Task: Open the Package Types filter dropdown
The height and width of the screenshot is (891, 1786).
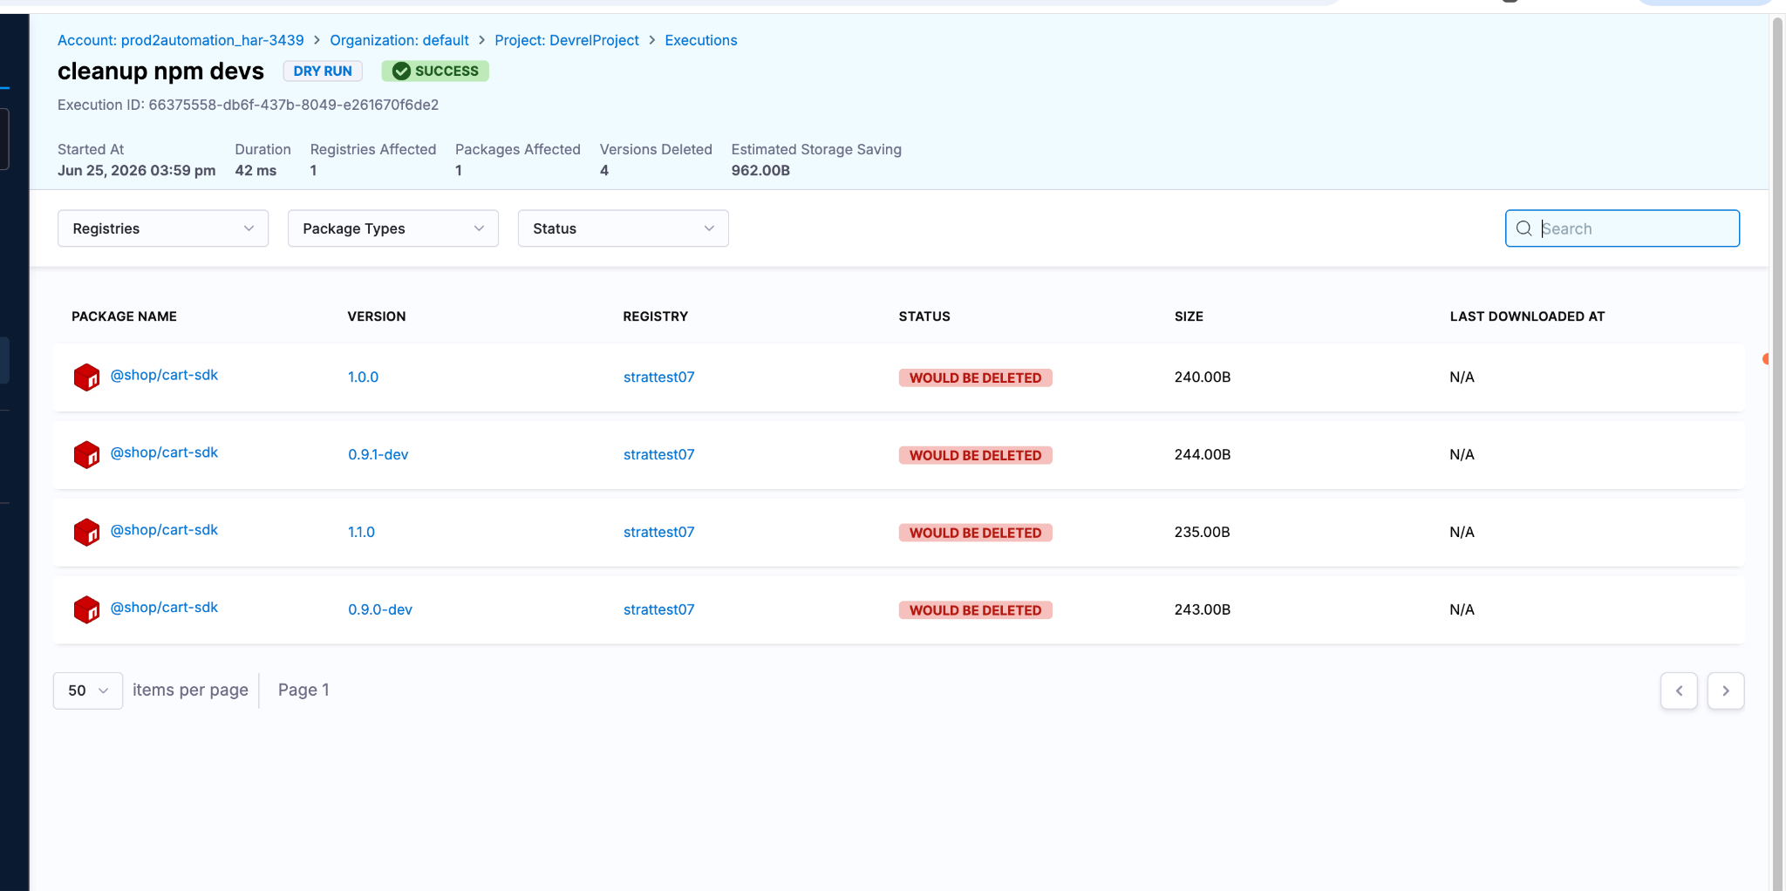Action: pos(393,228)
